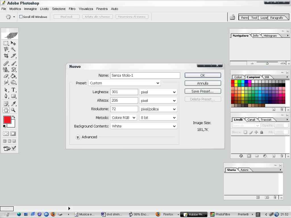Open the Preset dropdown
Screen dimensions: 291x218
pyautogui.click(x=124, y=83)
